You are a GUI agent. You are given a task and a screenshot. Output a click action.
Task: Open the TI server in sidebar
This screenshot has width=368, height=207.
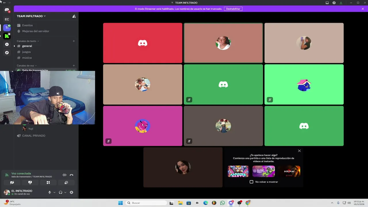[x=7, y=28]
